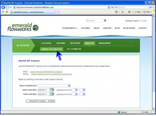Click Watch a demo of IDF Analysis tool link
The width and height of the screenshot is (156, 116).
coord(51,74)
